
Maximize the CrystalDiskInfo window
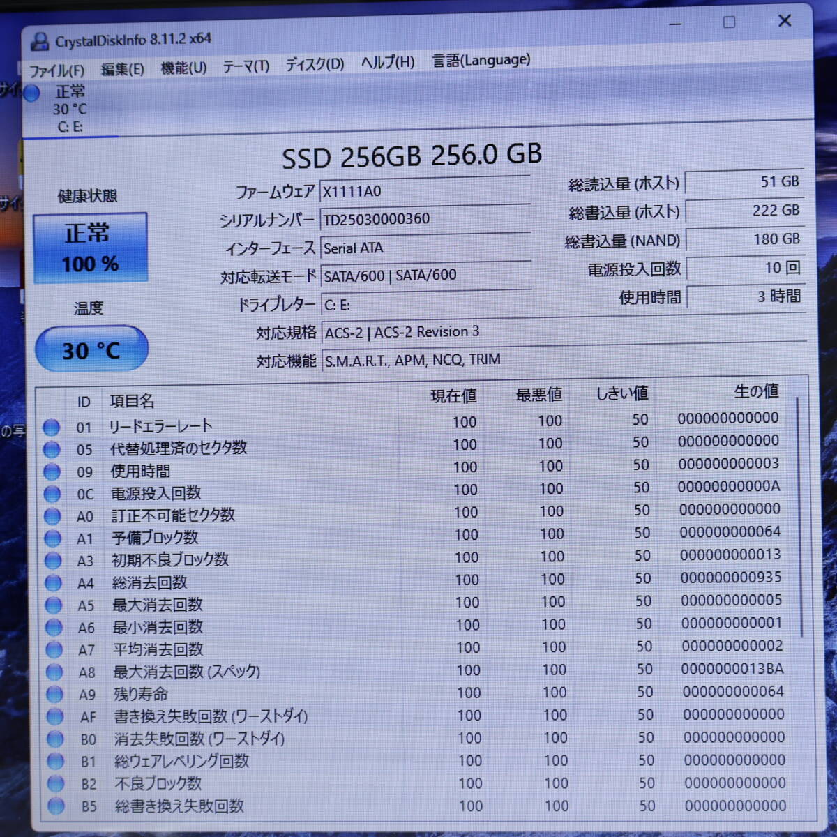point(729,22)
